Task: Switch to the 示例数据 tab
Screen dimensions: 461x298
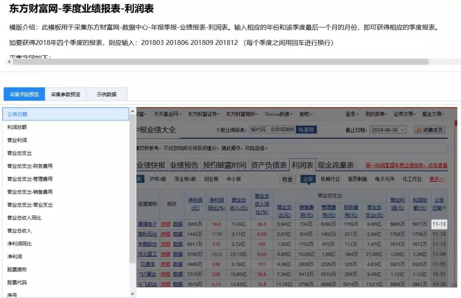Action: pyautogui.click(x=106, y=94)
